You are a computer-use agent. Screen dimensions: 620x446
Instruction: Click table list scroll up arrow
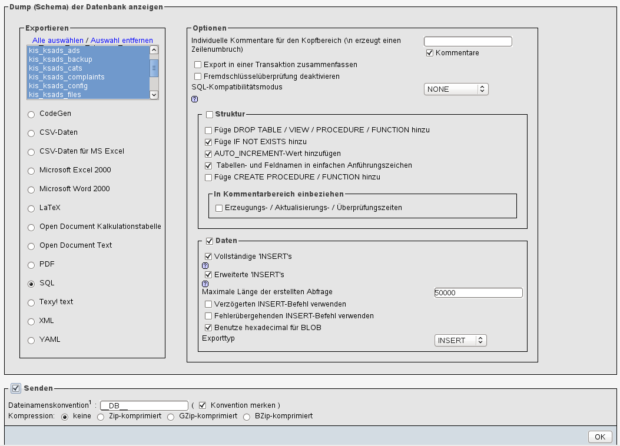(x=154, y=50)
